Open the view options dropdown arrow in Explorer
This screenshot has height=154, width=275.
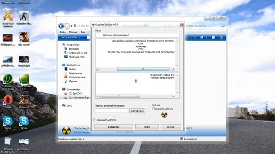pos(206,37)
